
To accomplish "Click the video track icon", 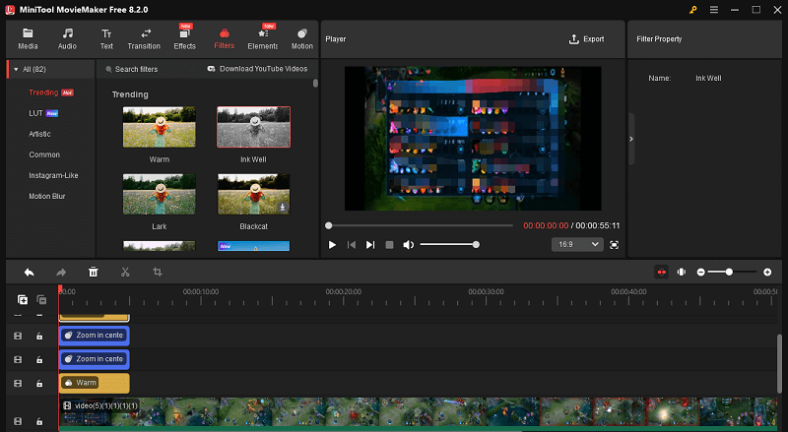I will click(18, 421).
